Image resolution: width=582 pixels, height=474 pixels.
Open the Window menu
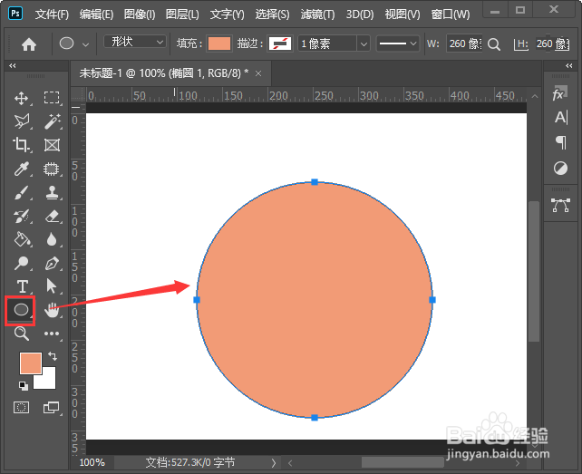(451, 15)
